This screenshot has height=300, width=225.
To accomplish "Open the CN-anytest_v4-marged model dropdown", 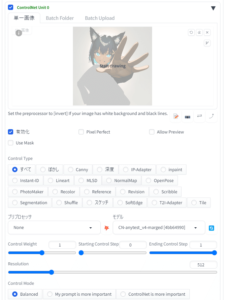I will tap(159, 228).
